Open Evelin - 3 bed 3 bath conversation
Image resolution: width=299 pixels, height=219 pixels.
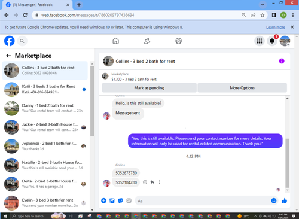pyautogui.click(x=45, y=203)
